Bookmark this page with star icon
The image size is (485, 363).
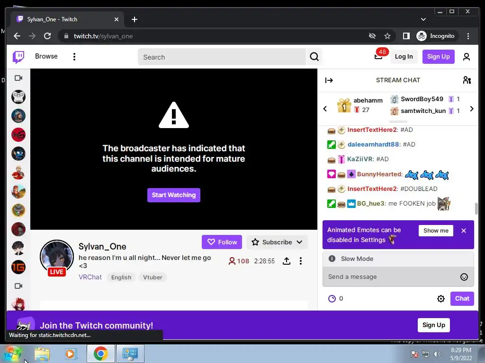tap(387, 36)
